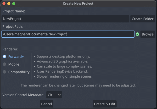Viewport: 157px width, 109px height.
Task: Select the Forward+ renderer option
Action: coord(4,56)
